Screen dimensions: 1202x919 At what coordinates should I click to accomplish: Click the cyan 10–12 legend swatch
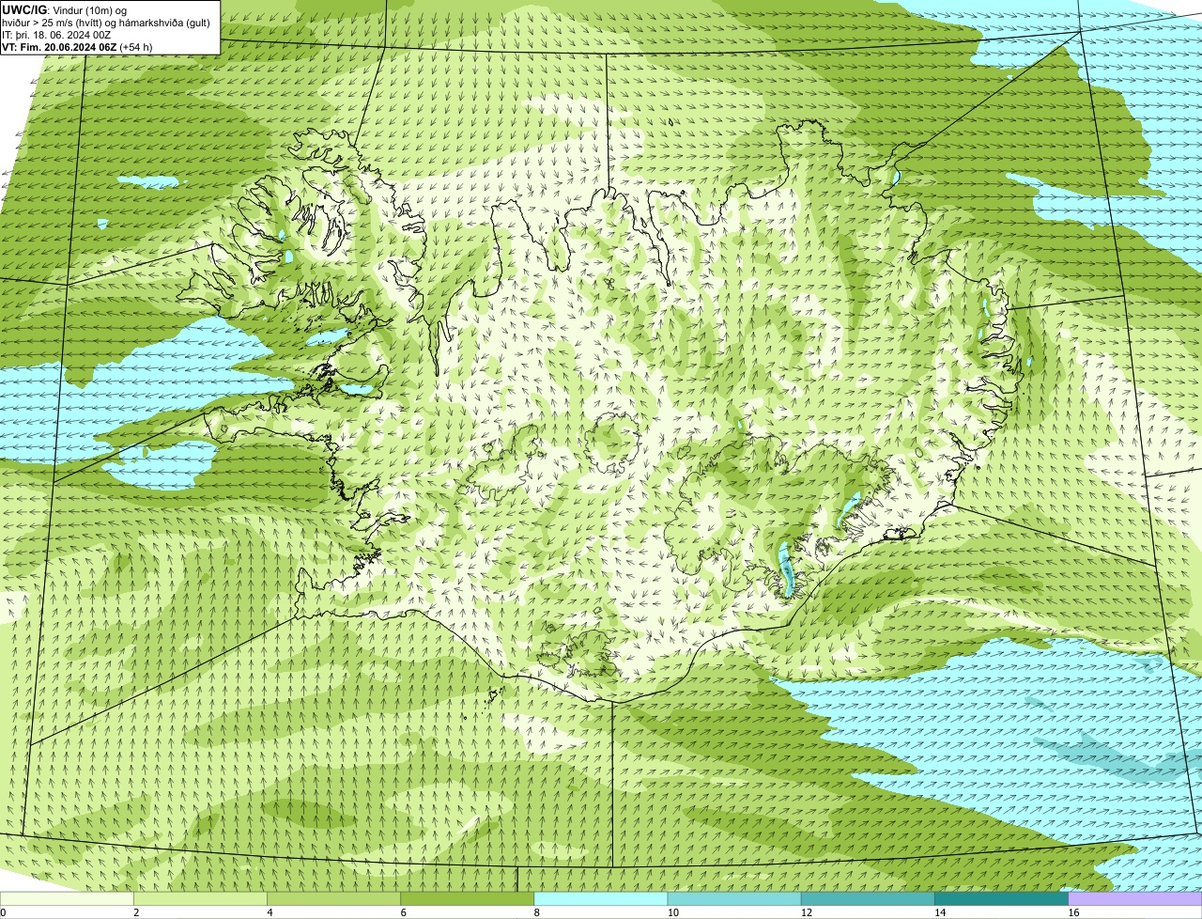pyautogui.click(x=734, y=899)
